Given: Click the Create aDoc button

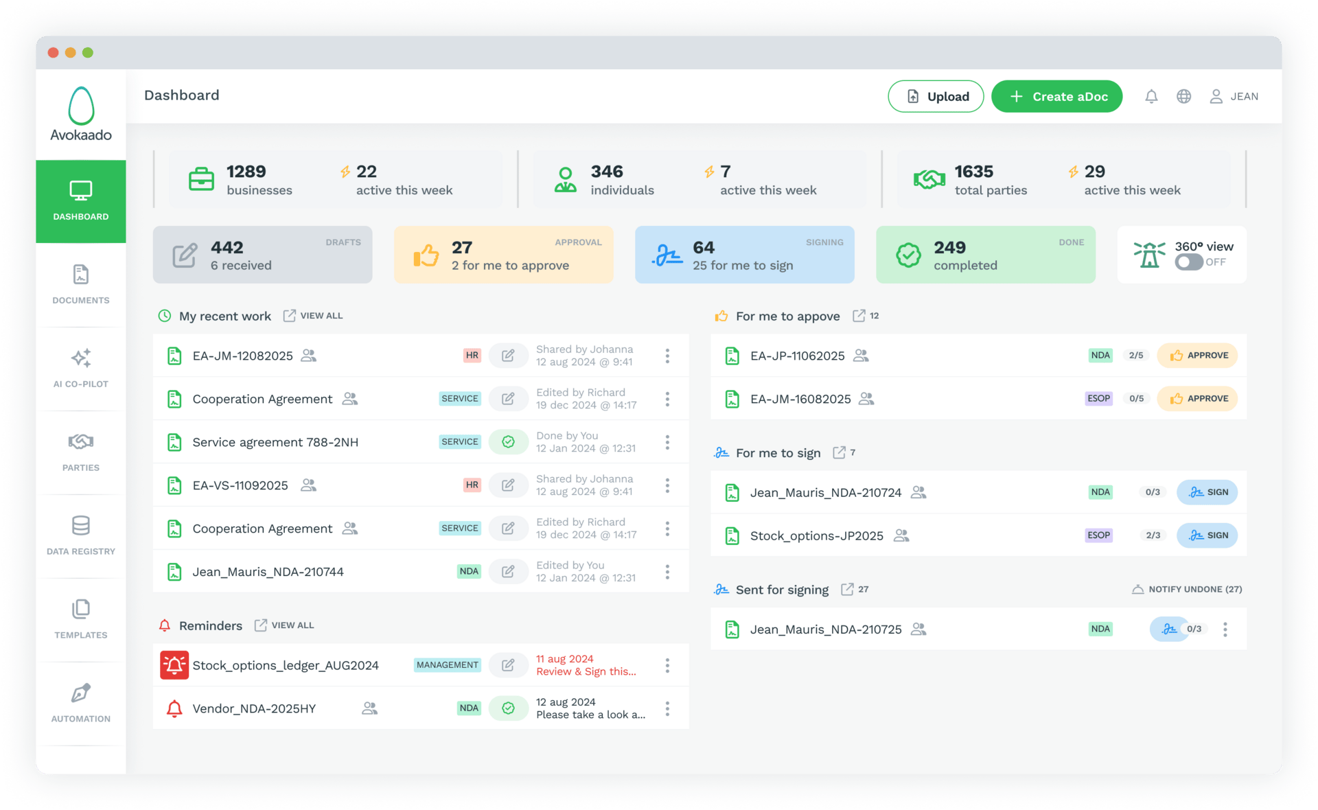Looking at the screenshot, I should 1056,97.
